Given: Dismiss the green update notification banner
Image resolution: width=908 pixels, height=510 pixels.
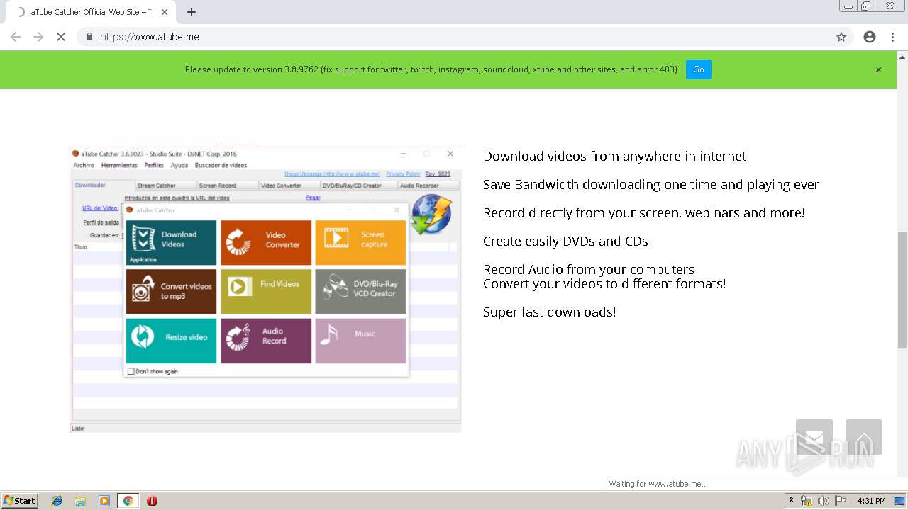Looking at the screenshot, I should pos(878,69).
